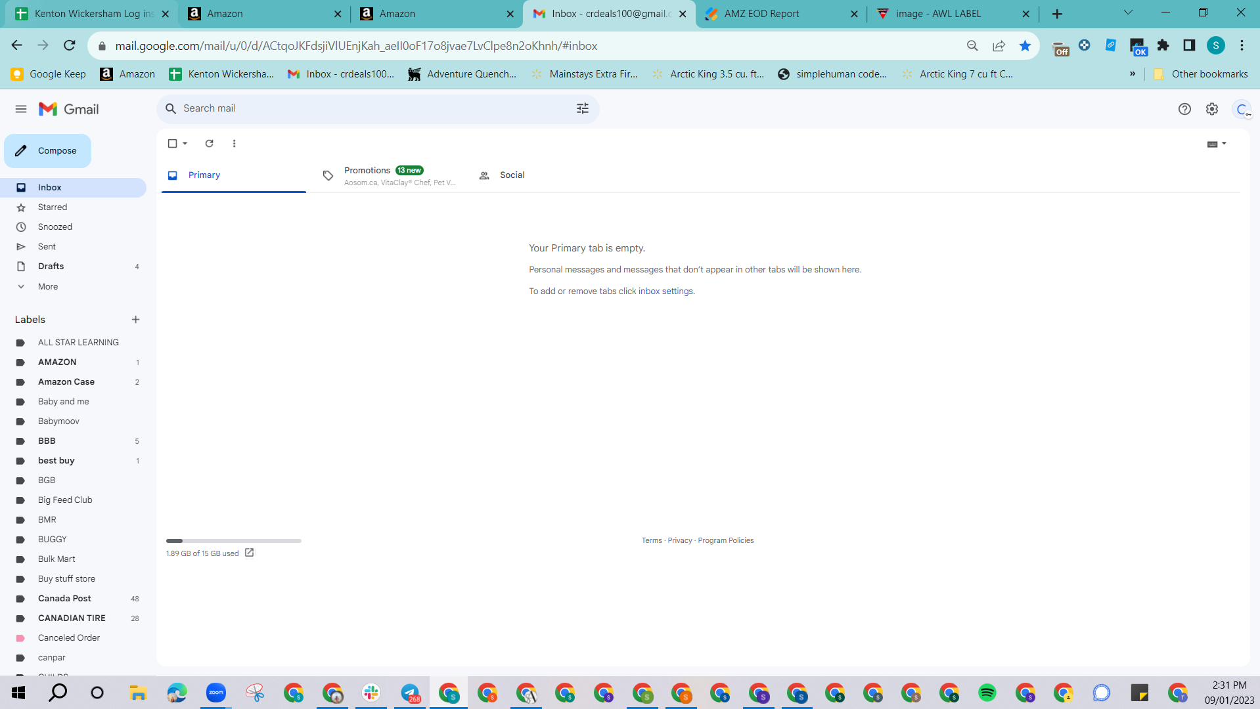This screenshot has width=1260, height=709.
Task: Open the inbox settings link
Action: click(x=665, y=291)
